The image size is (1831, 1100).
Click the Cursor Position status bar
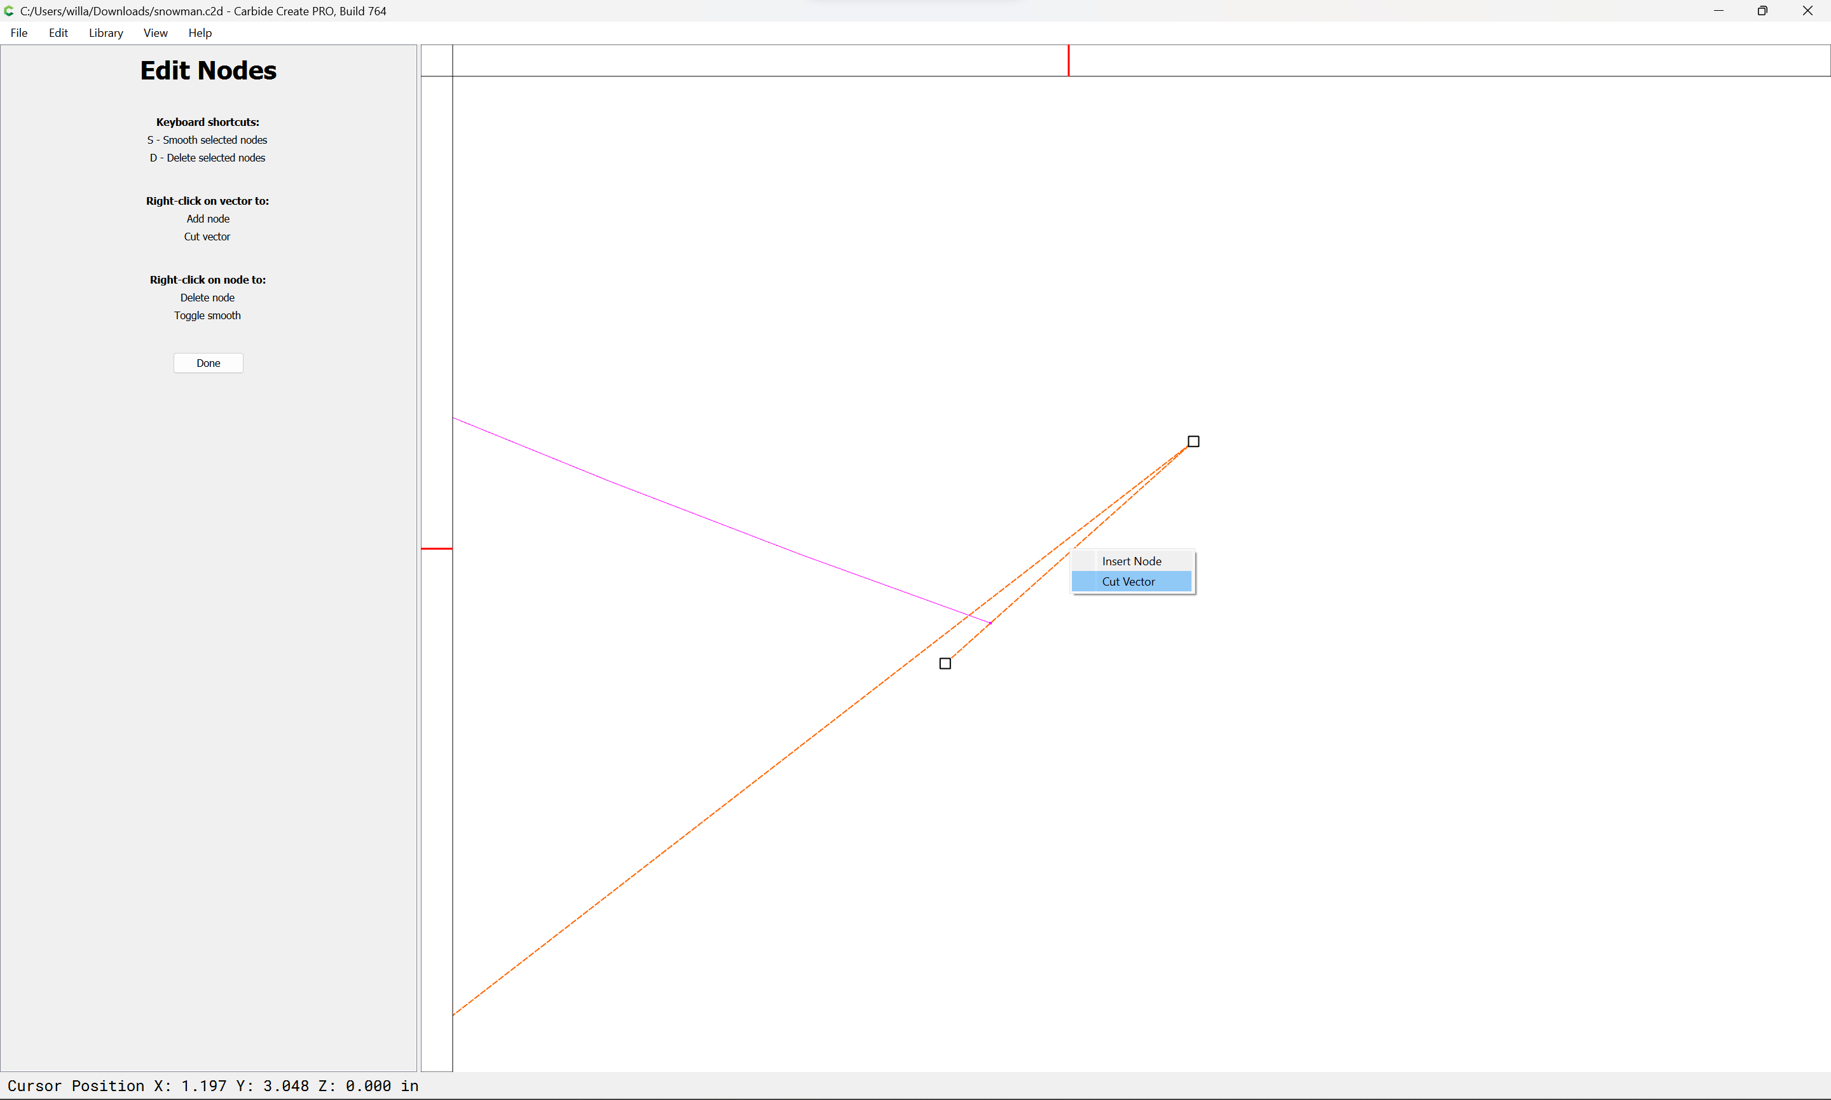(213, 1086)
